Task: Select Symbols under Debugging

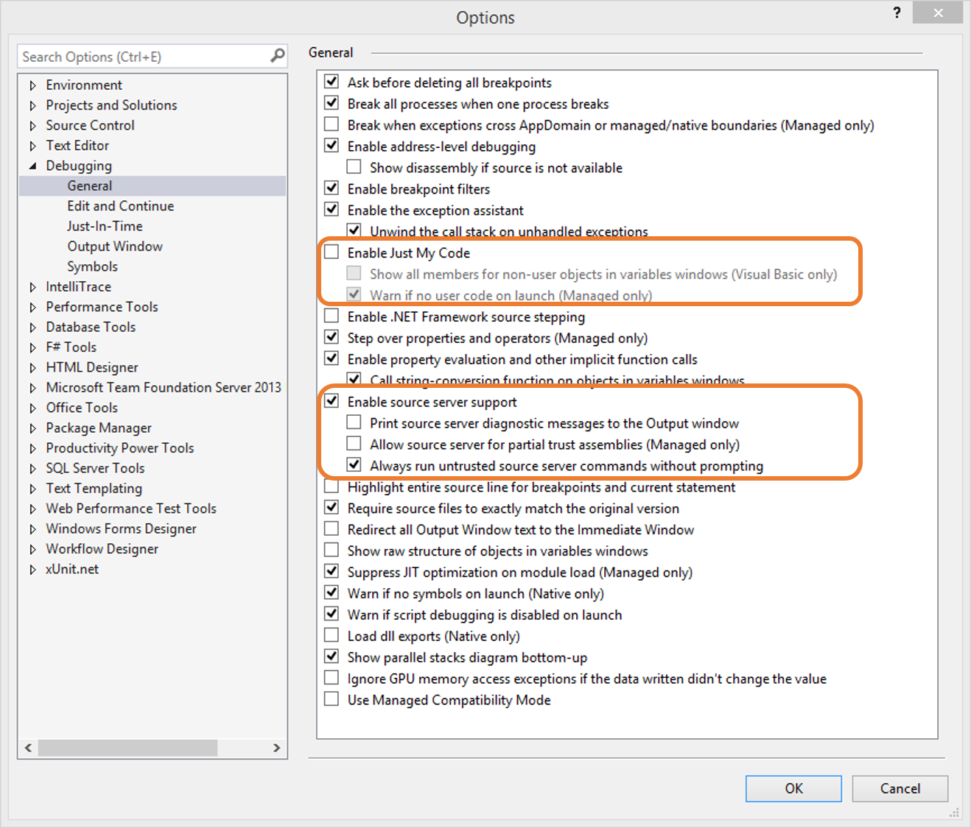Action: 92,266
